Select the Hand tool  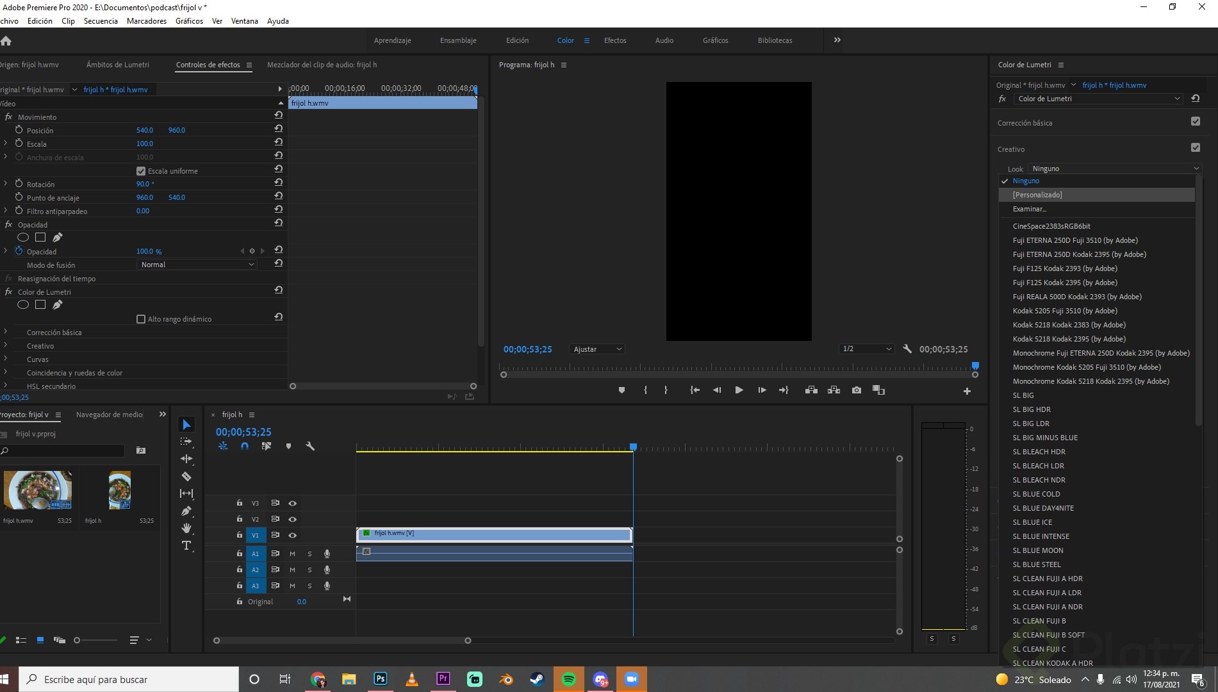(186, 528)
